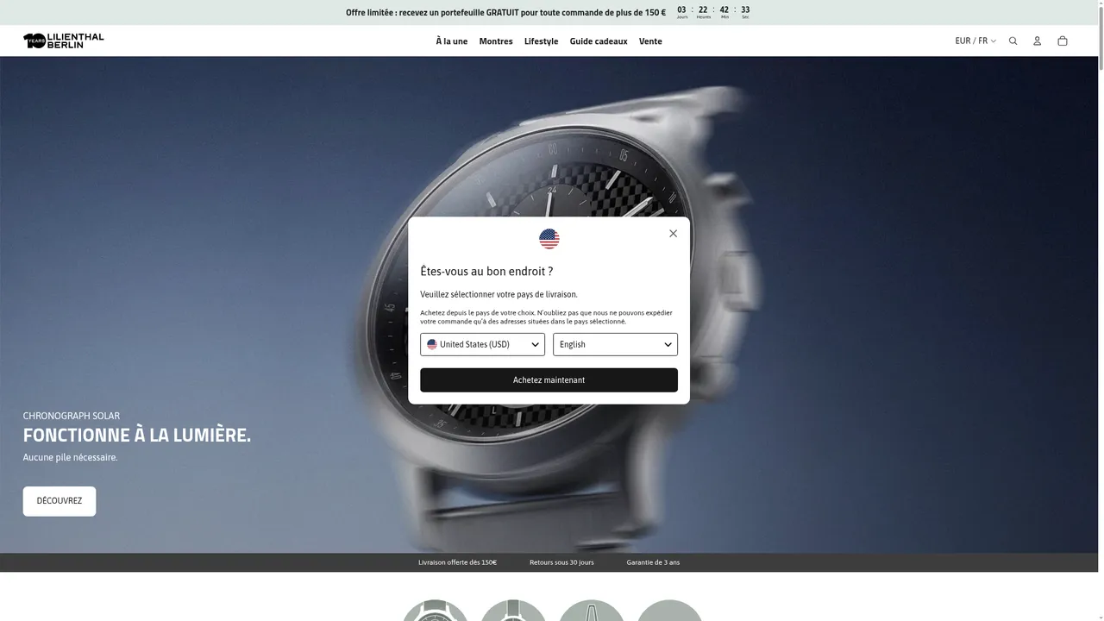
Task: Click 'Veuillez sélectionner votre pays de livraison.' text
Action: 499,295
